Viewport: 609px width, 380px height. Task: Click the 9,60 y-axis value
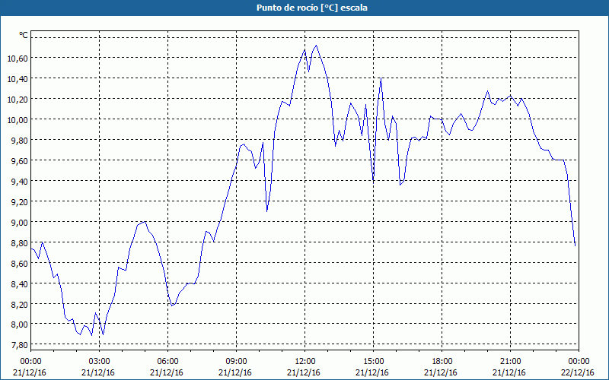(x=20, y=161)
